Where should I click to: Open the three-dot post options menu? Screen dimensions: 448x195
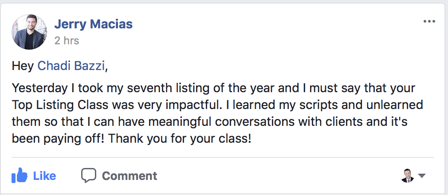(429, 22)
